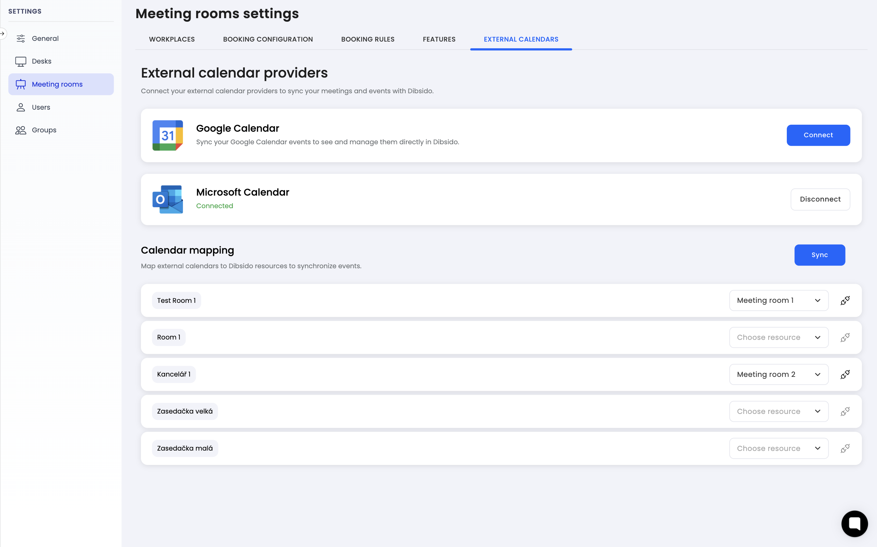Viewport: 877px width, 547px height.
Task: Open the Workplaces tab
Action: [x=172, y=39]
